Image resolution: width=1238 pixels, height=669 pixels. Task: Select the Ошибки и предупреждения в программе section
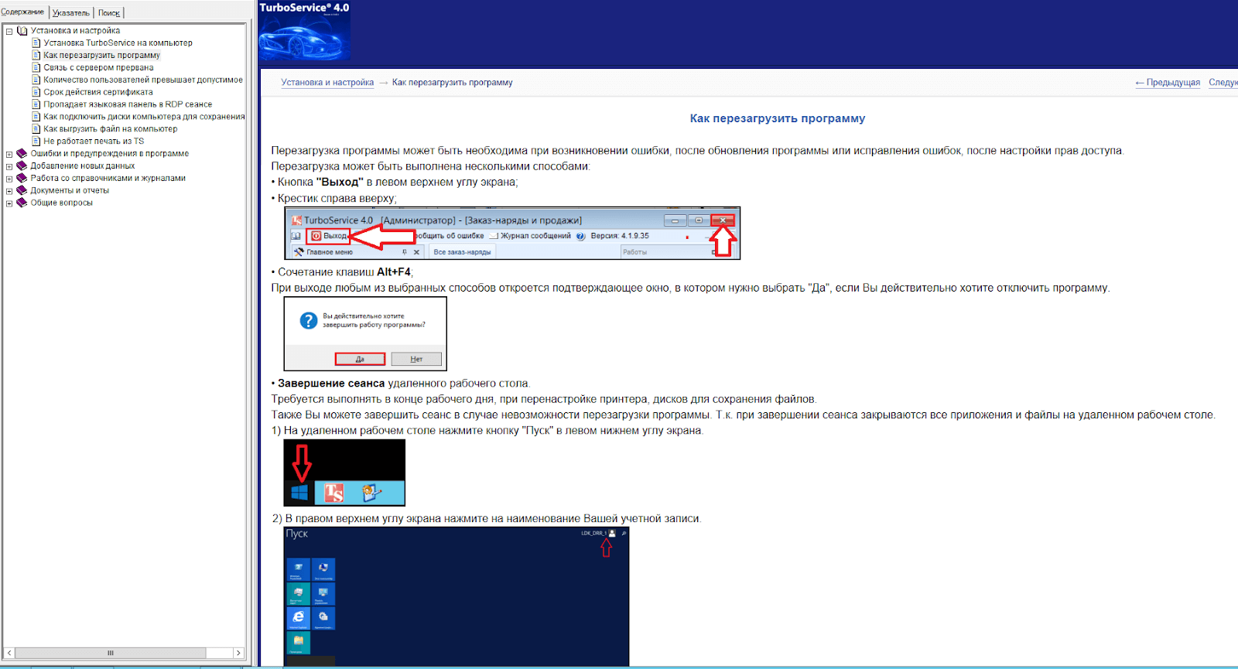[110, 154]
